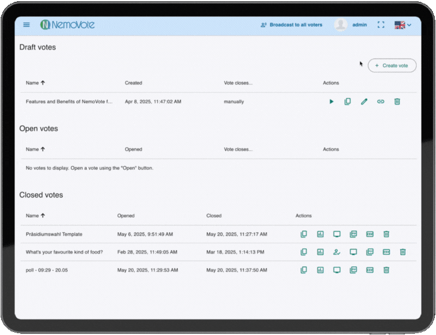Export favourite food vote as CSV

click(386, 252)
